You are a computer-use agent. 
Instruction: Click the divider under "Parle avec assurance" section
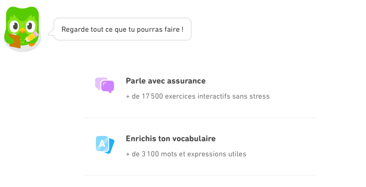tap(200, 118)
